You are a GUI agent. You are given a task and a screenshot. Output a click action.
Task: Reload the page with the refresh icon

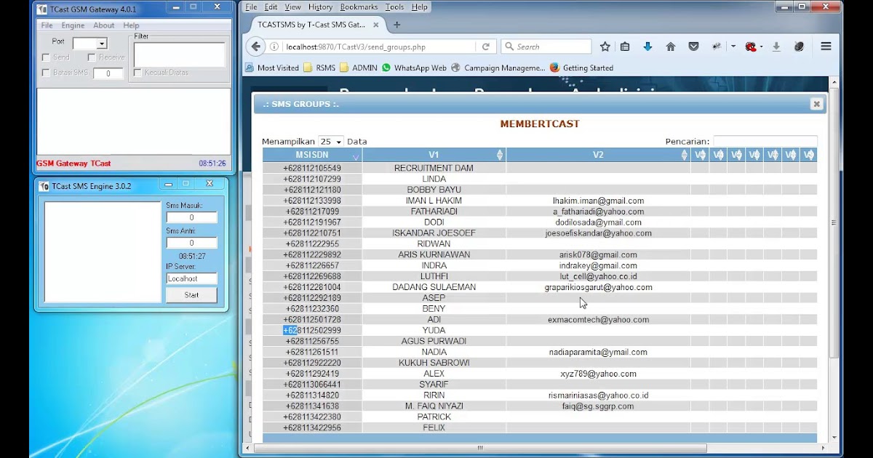pos(486,47)
